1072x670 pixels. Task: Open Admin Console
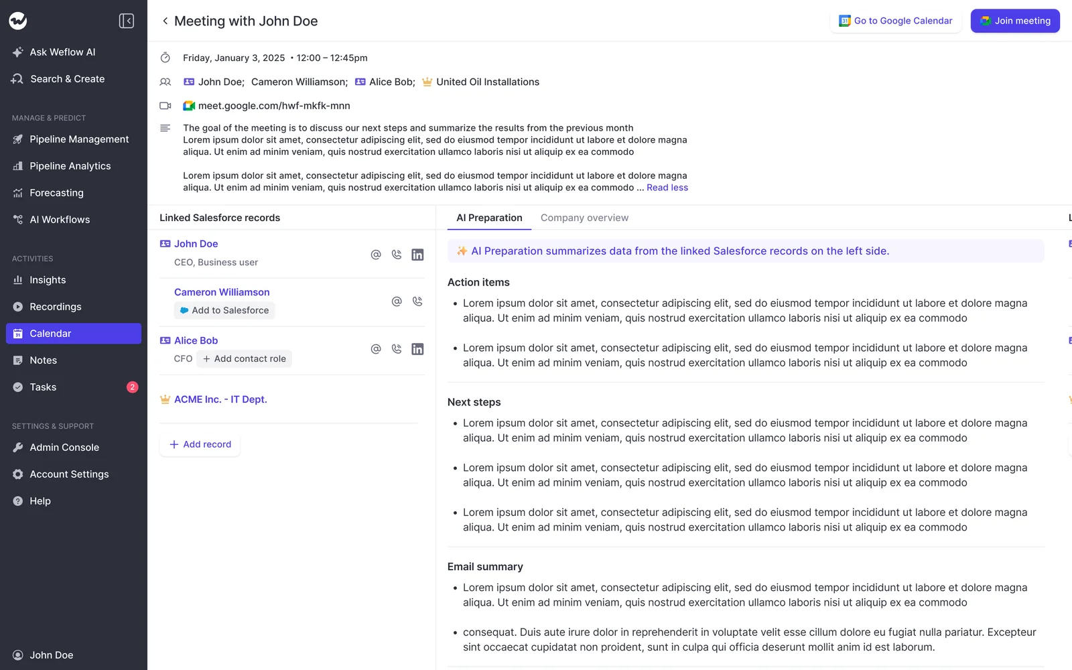click(x=74, y=448)
